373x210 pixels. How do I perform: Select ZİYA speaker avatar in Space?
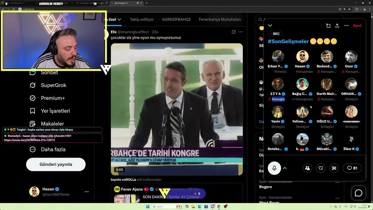click(278, 84)
